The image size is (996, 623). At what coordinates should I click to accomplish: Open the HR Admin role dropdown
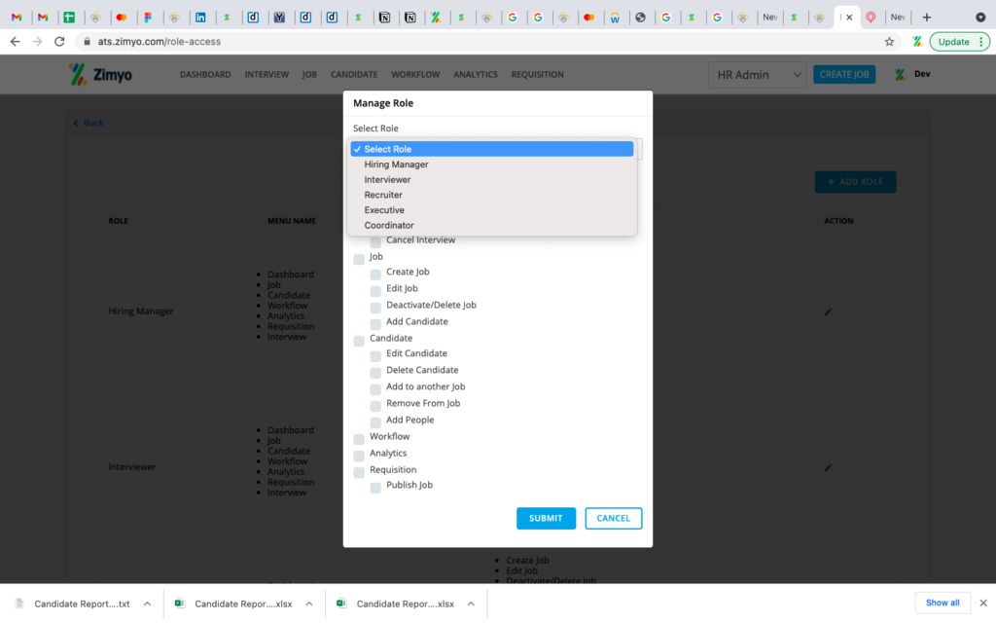757,75
